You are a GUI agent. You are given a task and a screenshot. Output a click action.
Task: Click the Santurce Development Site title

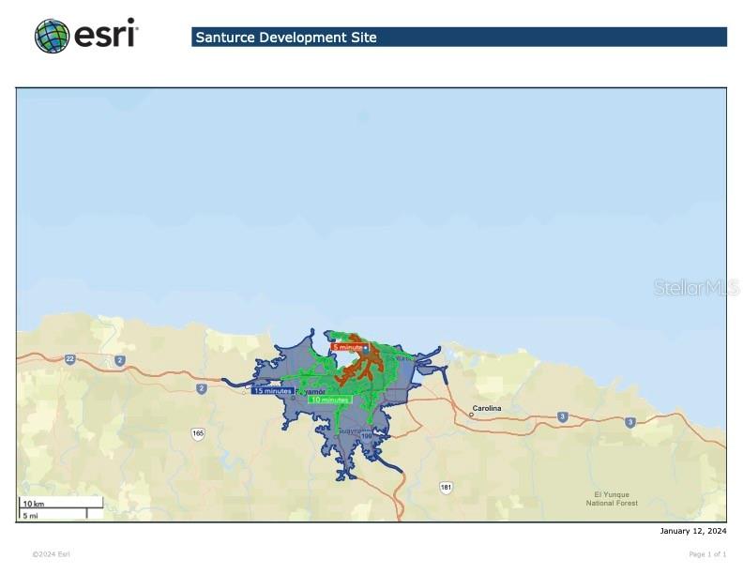coord(286,38)
